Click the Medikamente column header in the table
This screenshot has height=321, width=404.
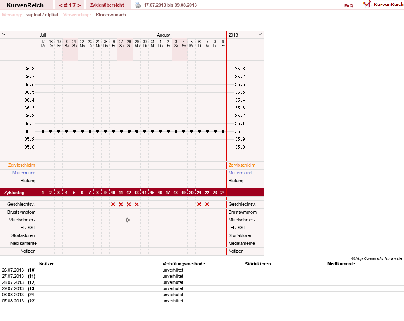coord(341,264)
